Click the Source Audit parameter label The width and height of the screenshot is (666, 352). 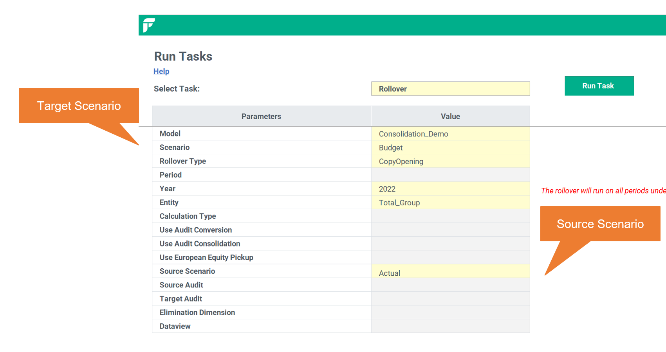tap(181, 285)
